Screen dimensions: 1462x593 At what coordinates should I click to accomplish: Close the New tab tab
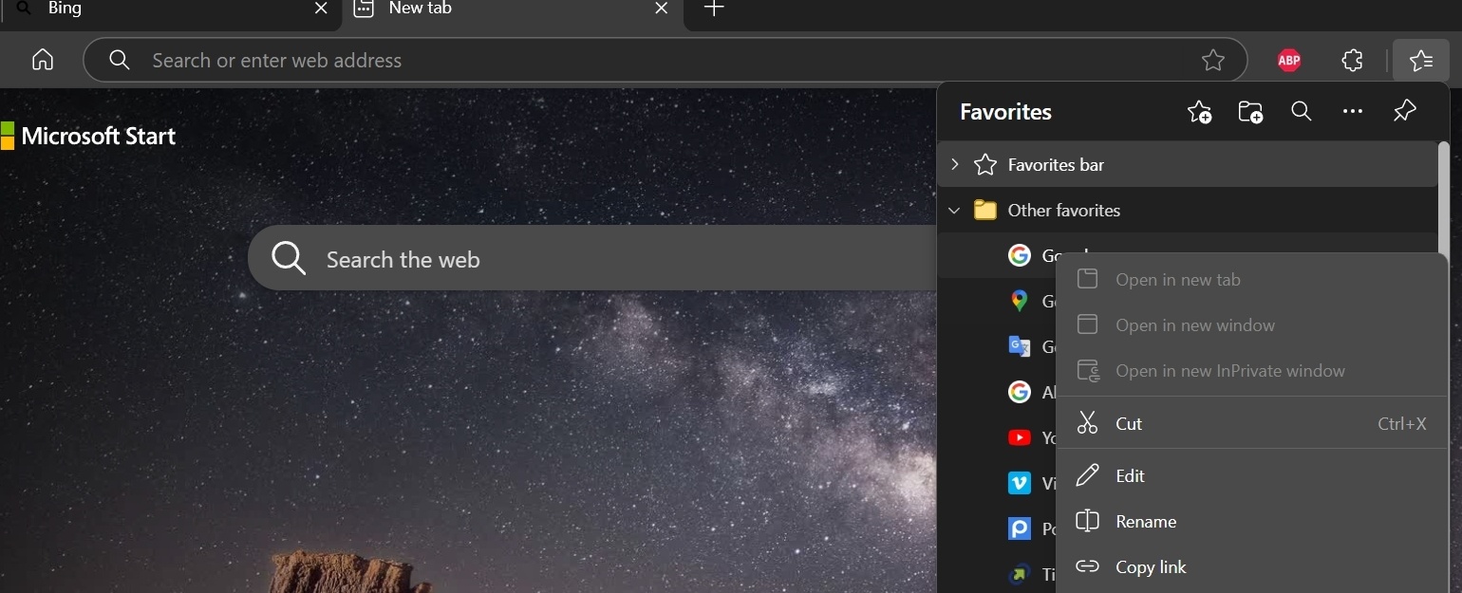pos(662,9)
